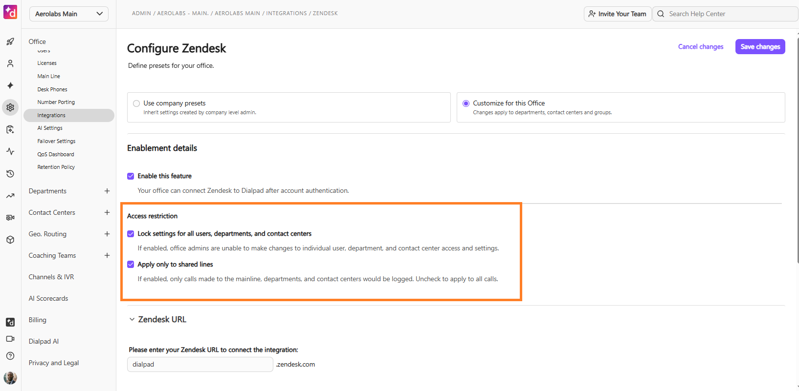Uncheck Enable this feature checkbox
The image size is (799, 391).
coord(131,176)
